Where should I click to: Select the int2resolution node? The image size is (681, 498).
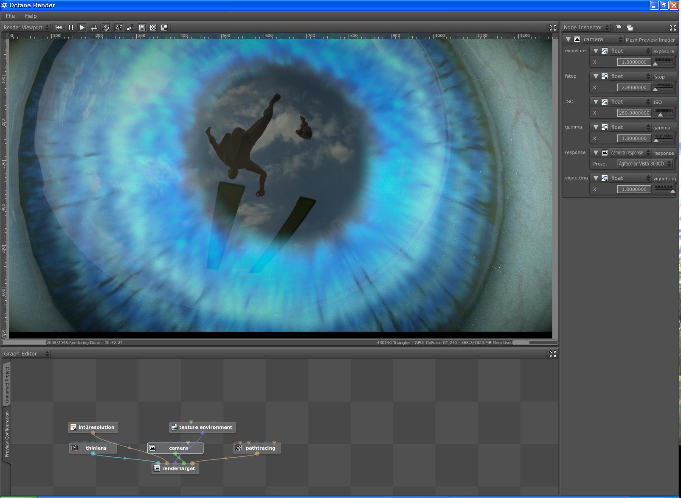click(93, 427)
